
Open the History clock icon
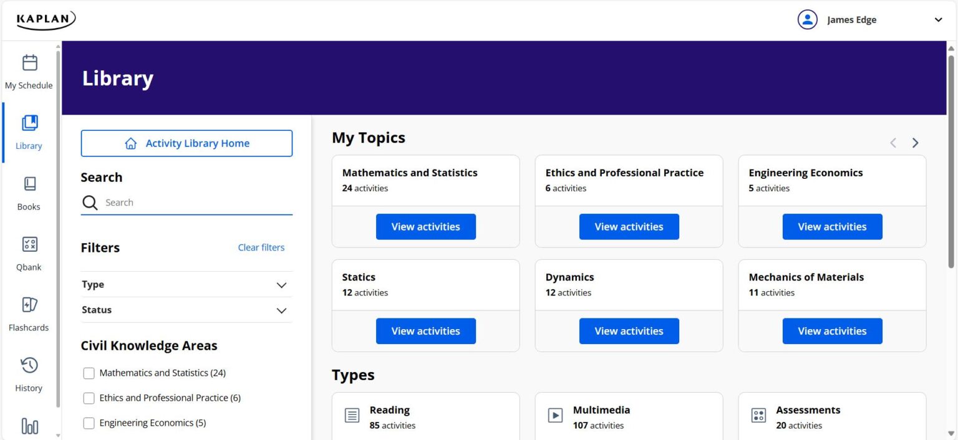click(x=29, y=365)
